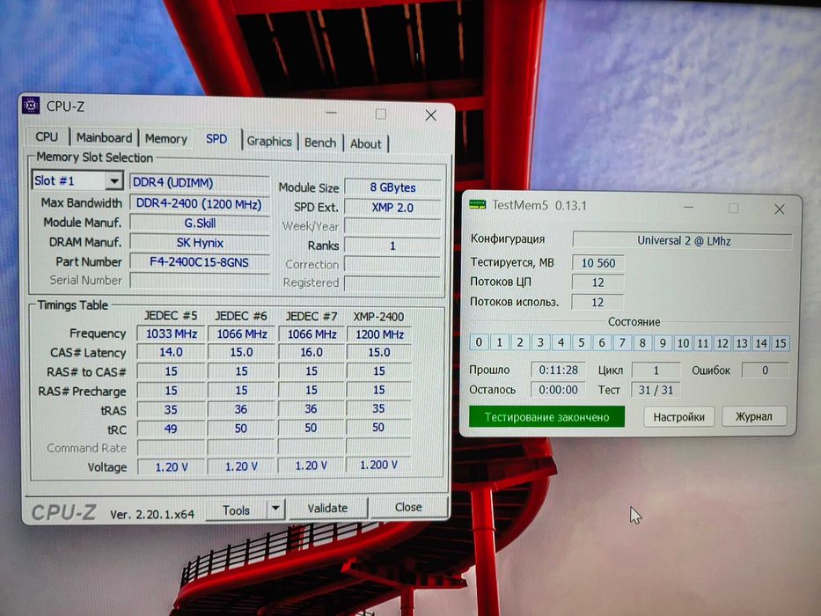This screenshot has height=616, width=821.
Task: Click state cell 2 in TestMem5
Action: pyautogui.click(x=519, y=342)
